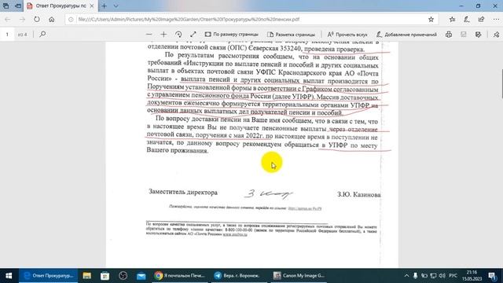Open Settings and more menu
The image size is (503, 283).
pyautogui.click(x=496, y=19)
